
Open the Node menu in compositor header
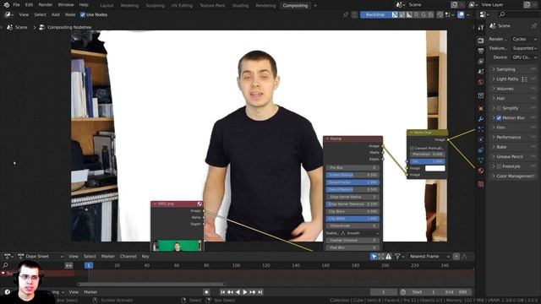tap(70, 15)
